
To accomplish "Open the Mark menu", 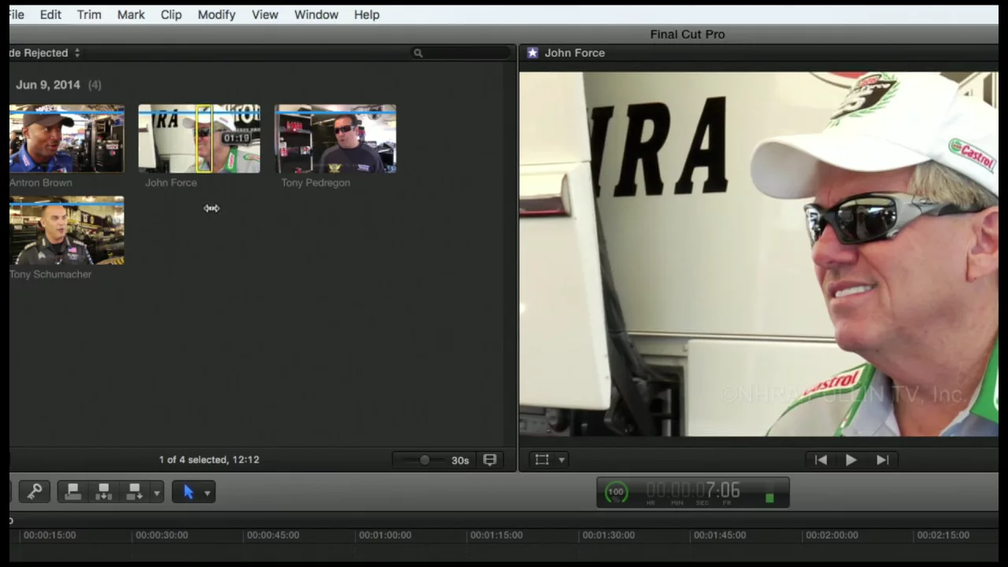I will coord(131,15).
